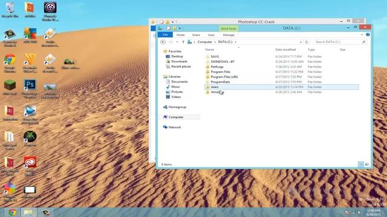Select the ProgramData folder
This screenshot has height=217, width=387.
pyautogui.click(x=220, y=82)
